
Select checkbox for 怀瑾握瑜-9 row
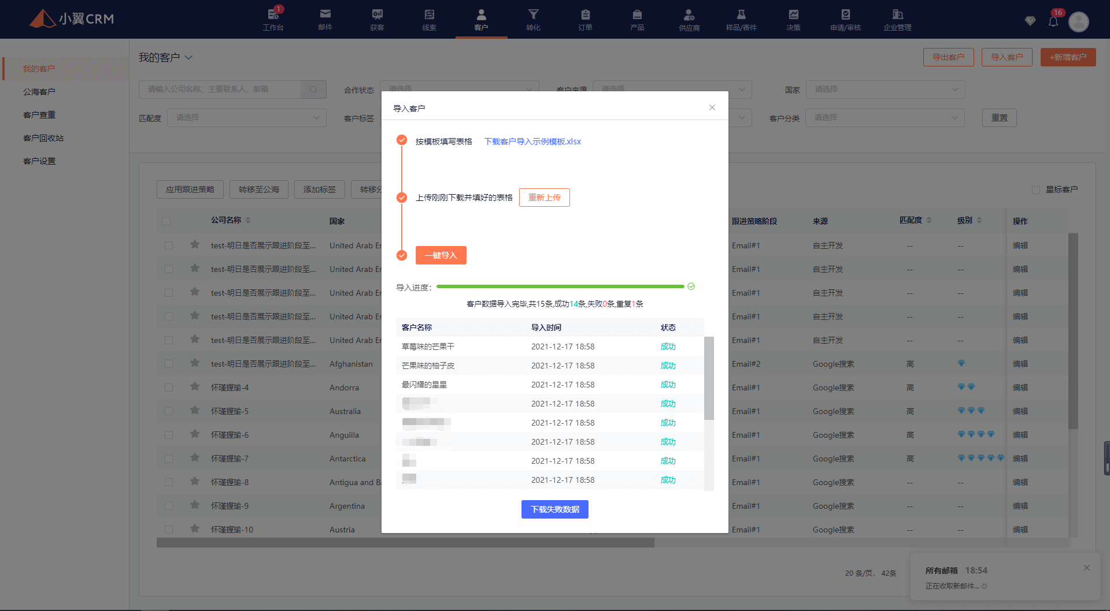pos(169,506)
